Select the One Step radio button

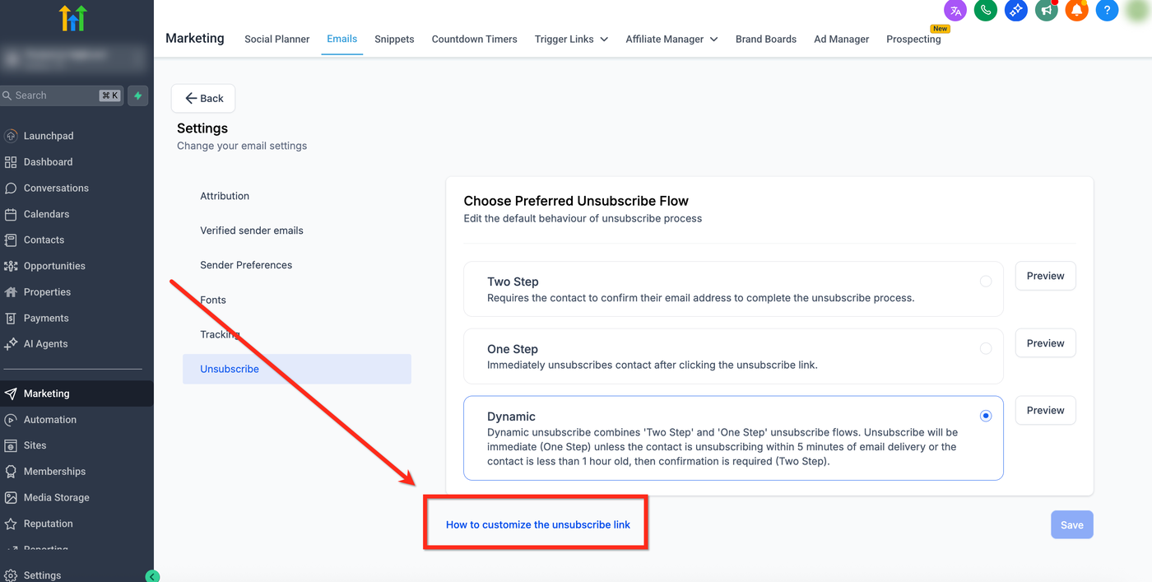click(986, 349)
